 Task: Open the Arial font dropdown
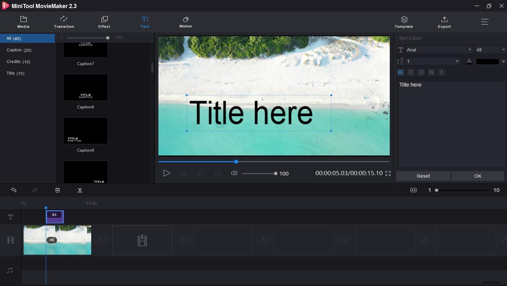point(470,50)
